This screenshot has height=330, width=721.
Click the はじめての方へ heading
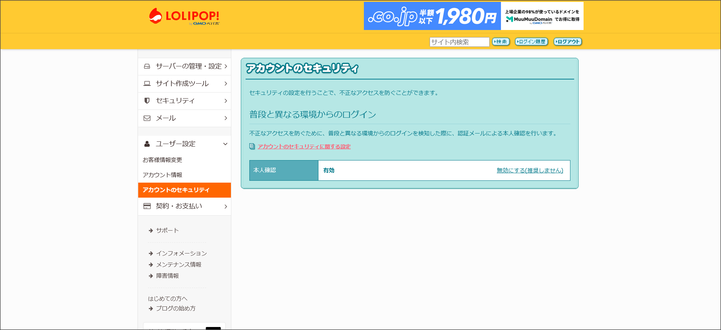[x=167, y=299]
